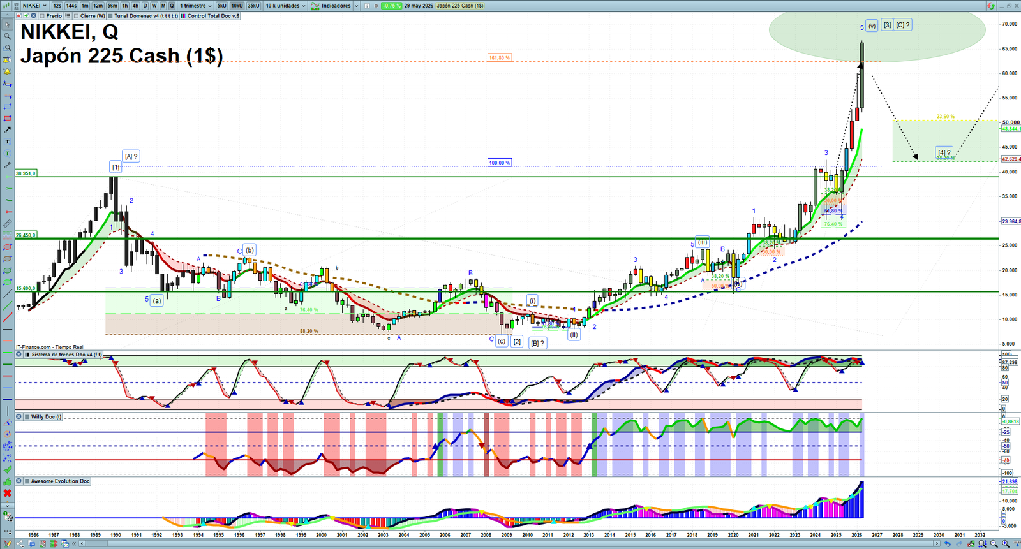Toggle the Precio checkbox

click(x=42, y=16)
